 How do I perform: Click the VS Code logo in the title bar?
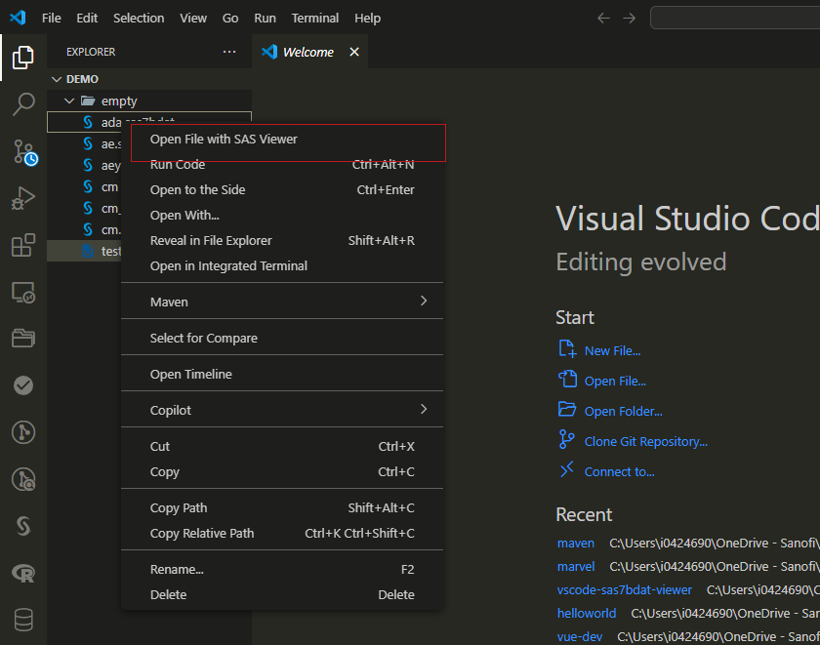[x=18, y=18]
